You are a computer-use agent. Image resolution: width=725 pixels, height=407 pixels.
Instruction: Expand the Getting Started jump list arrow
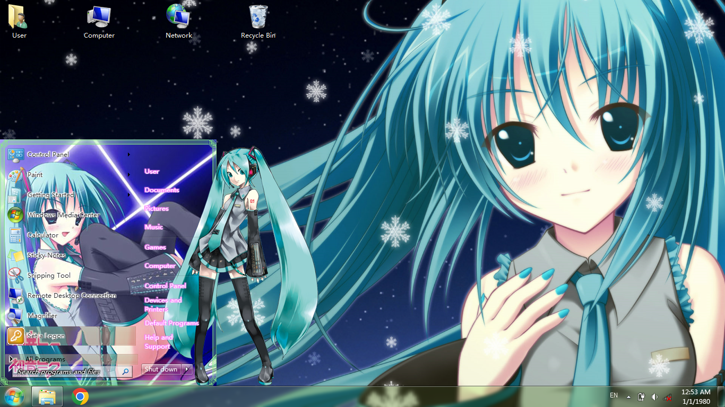coord(129,195)
